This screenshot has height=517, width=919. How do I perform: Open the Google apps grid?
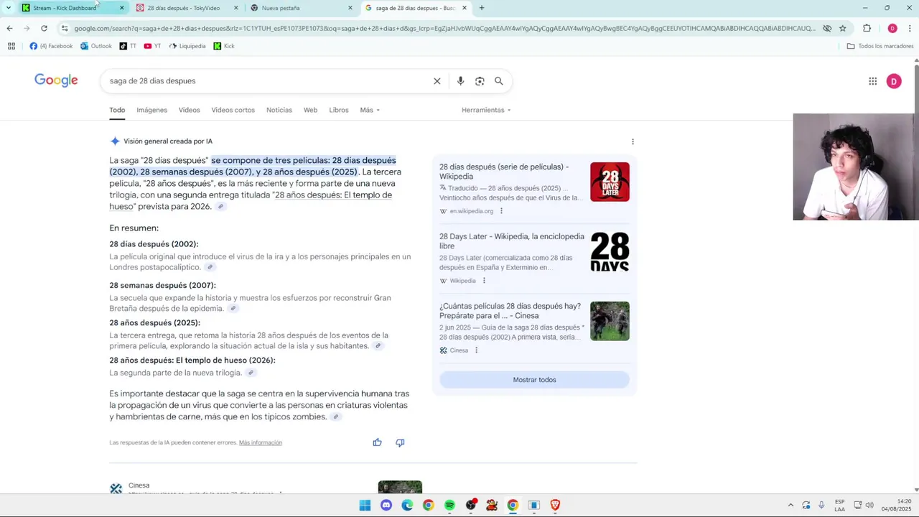(872, 81)
